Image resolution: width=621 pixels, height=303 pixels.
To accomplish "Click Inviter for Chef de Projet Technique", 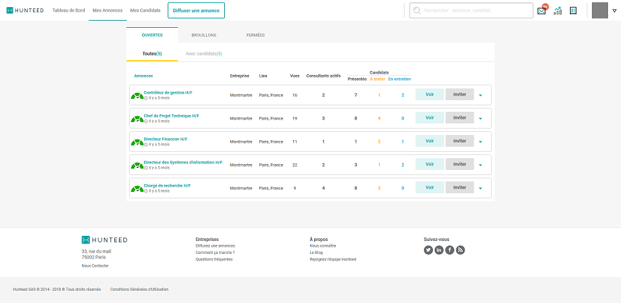I will (x=460, y=118).
